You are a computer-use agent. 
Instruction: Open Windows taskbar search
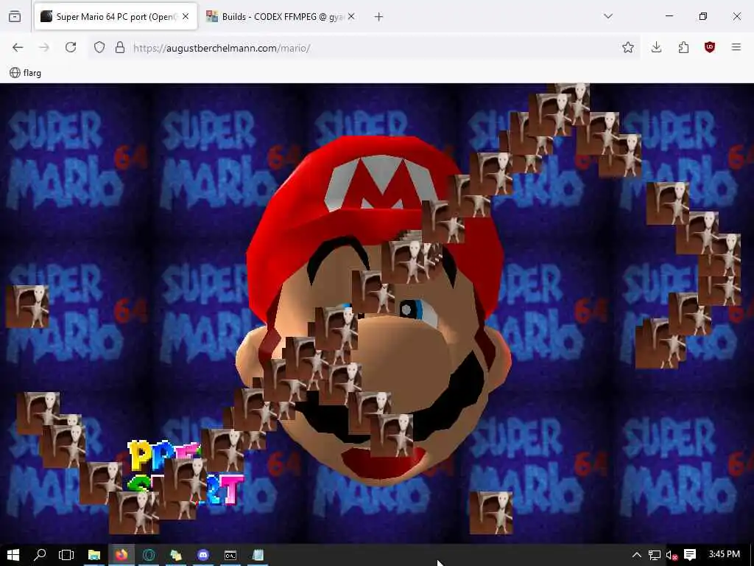pyautogui.click(x=40, y=555)
